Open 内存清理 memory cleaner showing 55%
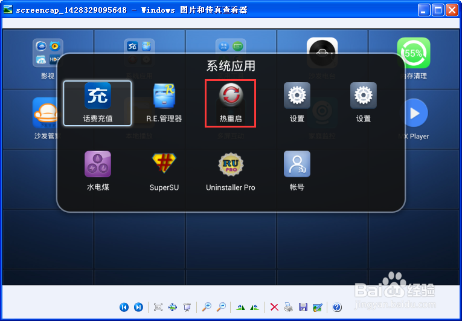The image size is (462, 321). point(413,59)
